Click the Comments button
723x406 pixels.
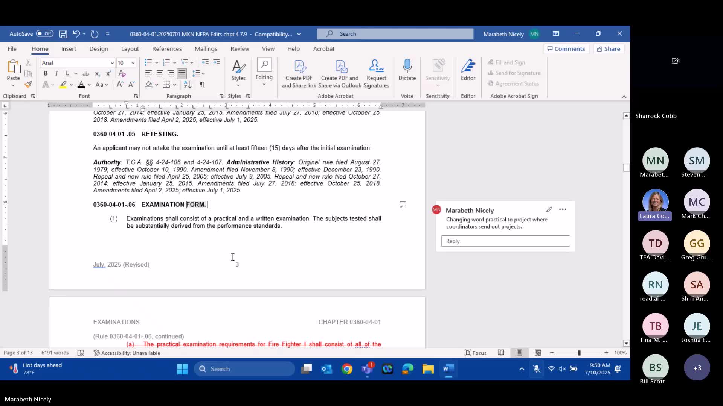point(566,49)
